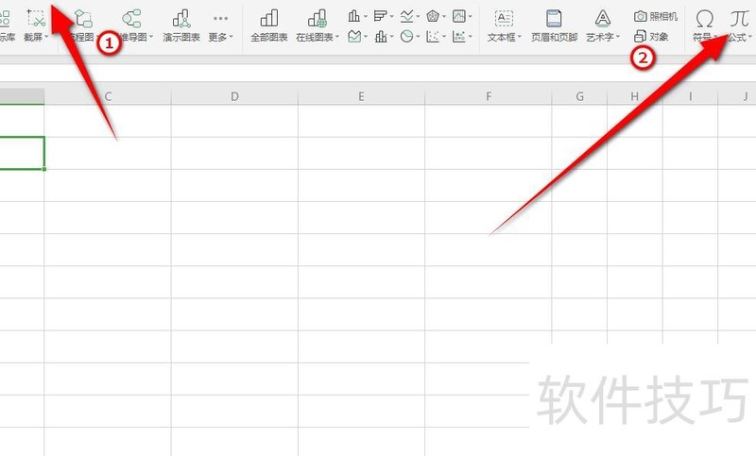This screenshot has height=456, width=756.
Task: Click the More (更多) three-dots icon
Action: point(220,18)
